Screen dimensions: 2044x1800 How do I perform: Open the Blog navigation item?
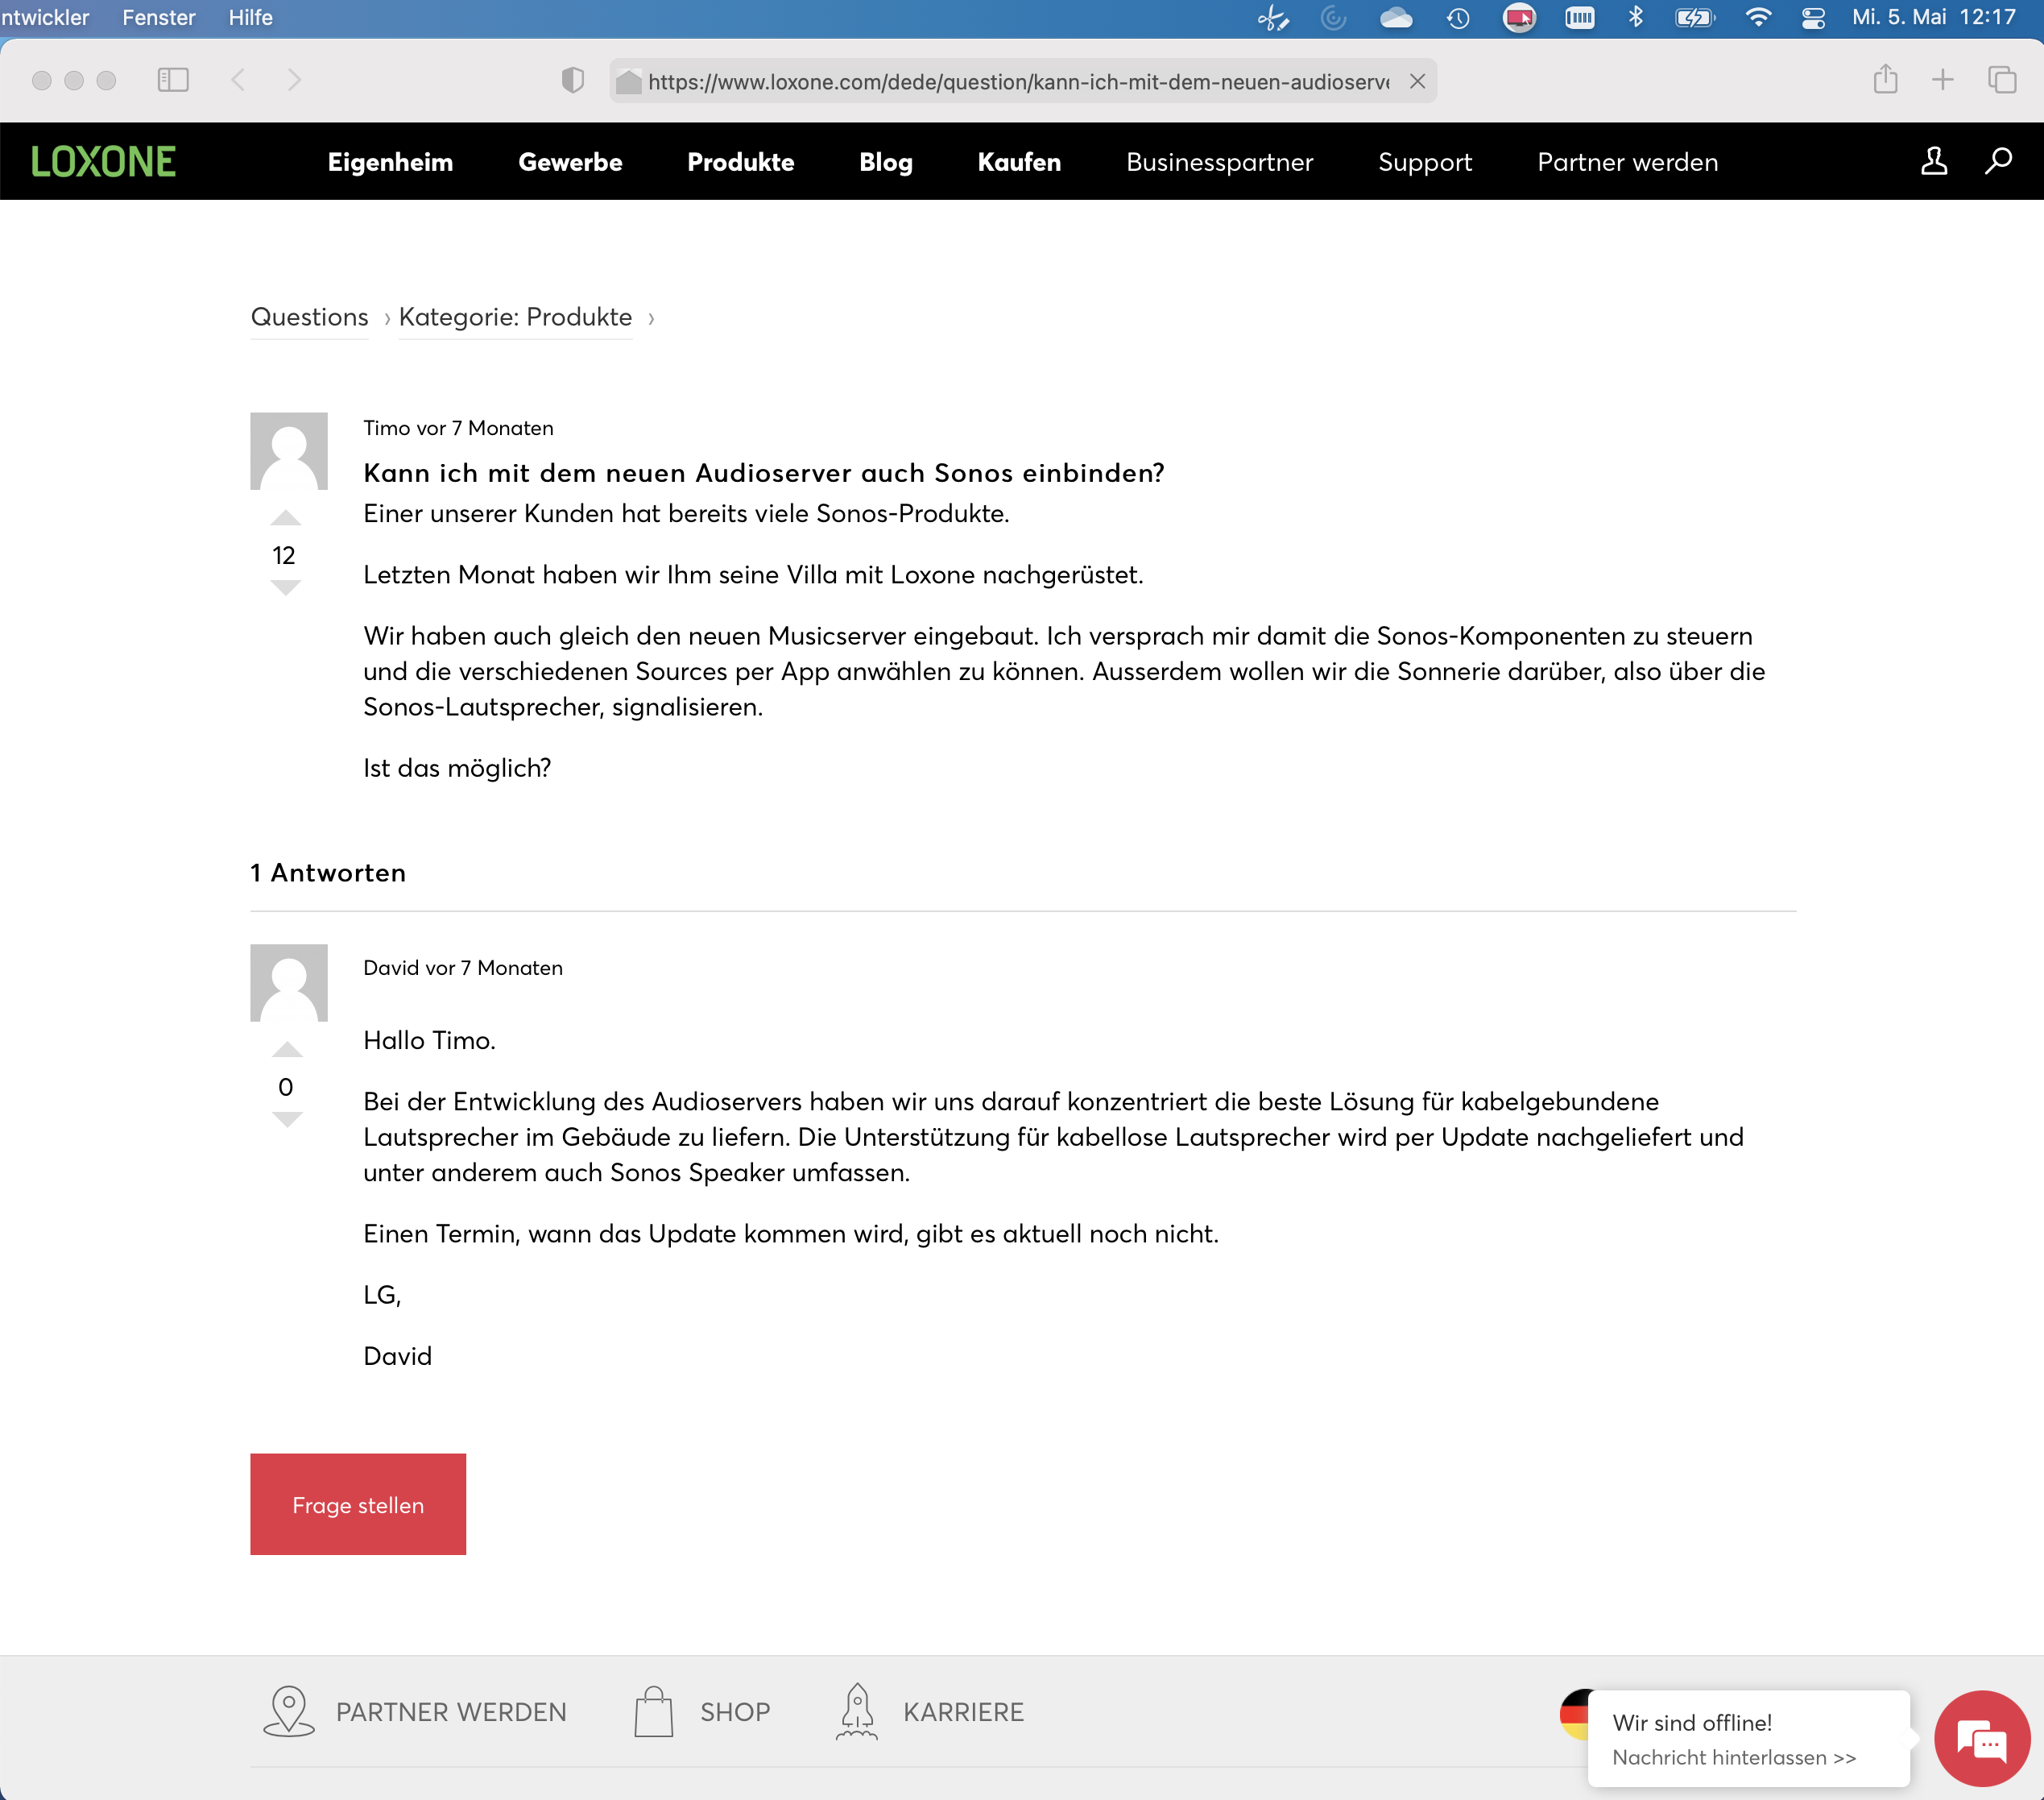pos(886,162)
